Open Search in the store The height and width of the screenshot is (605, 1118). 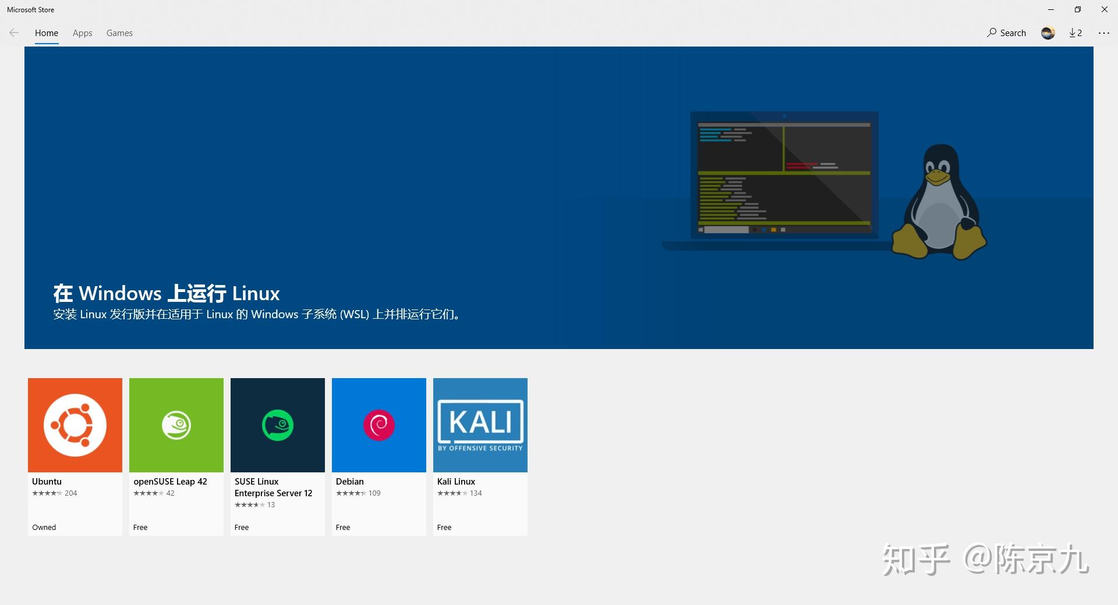(x=1006, y=33)
